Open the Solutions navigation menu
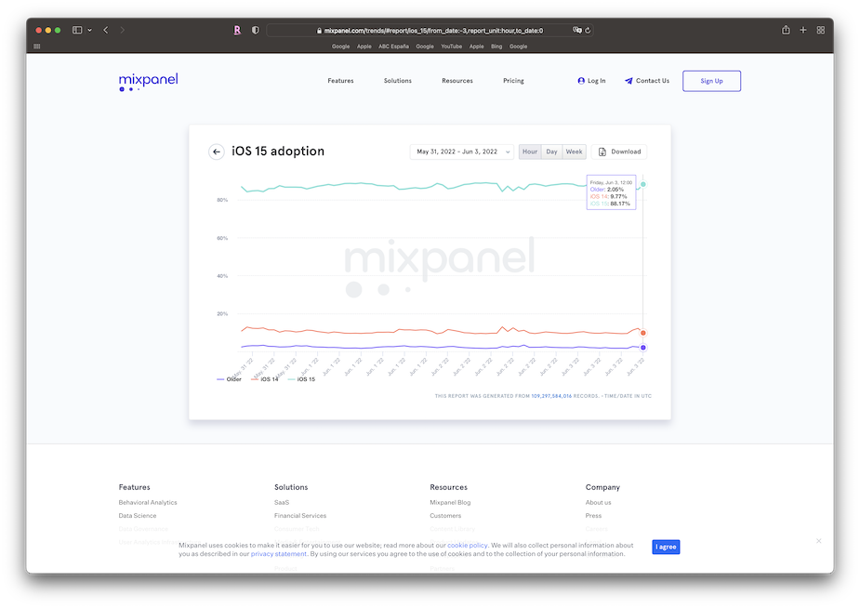 tap(398, 81)
